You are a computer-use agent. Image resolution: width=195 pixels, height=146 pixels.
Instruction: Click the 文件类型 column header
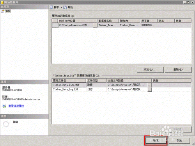click(96, 80)
